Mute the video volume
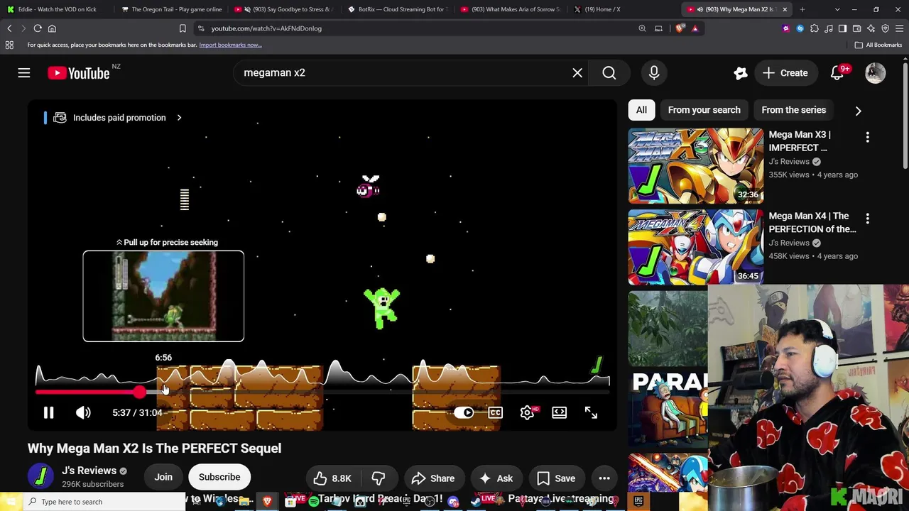Viewport: 909px width, 511px height. 83,412
